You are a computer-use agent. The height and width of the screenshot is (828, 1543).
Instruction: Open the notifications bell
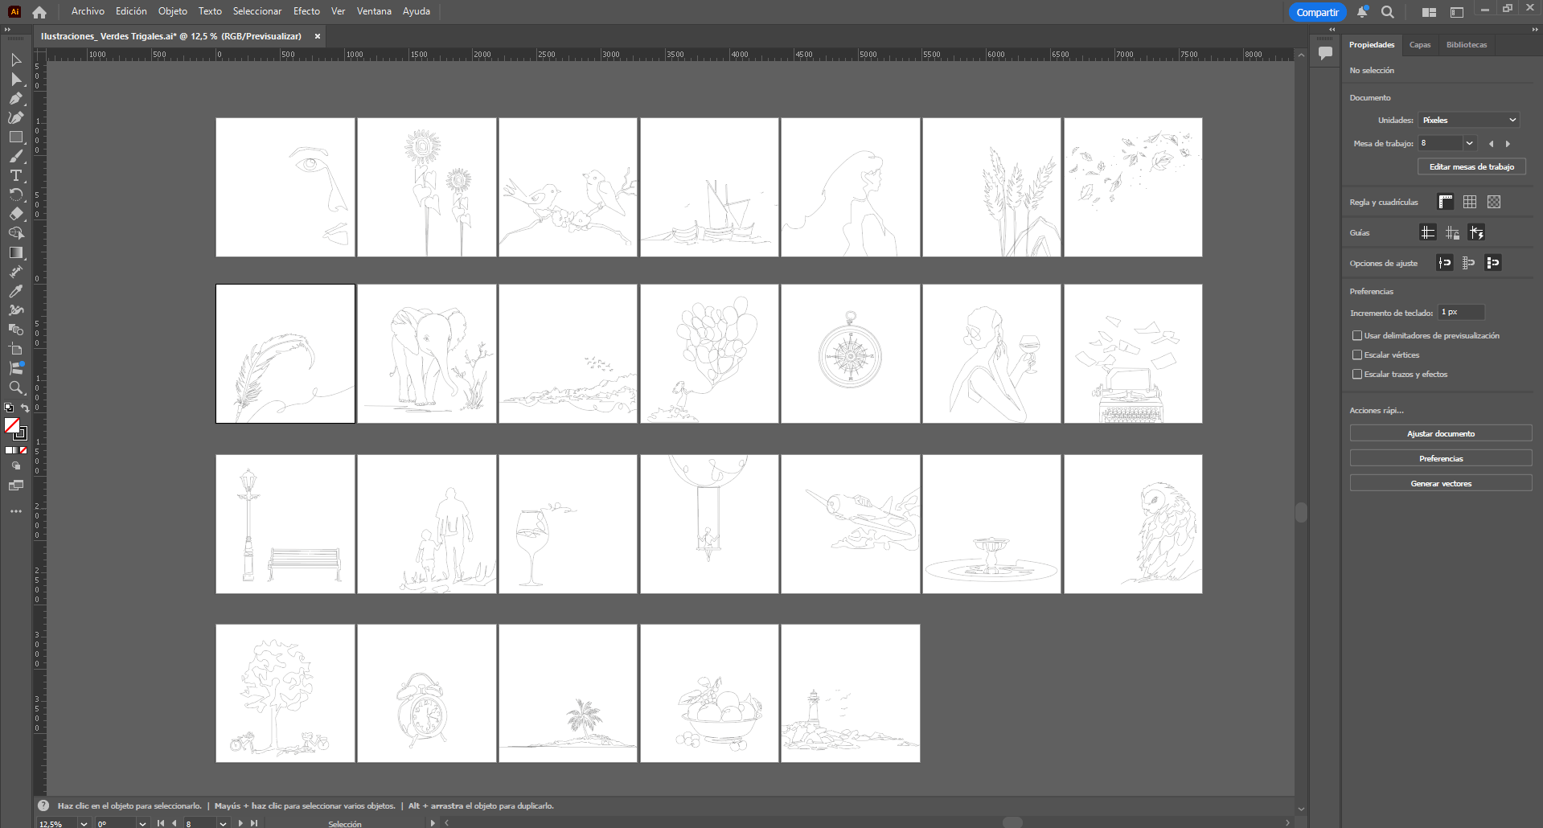pos(1362,12)
